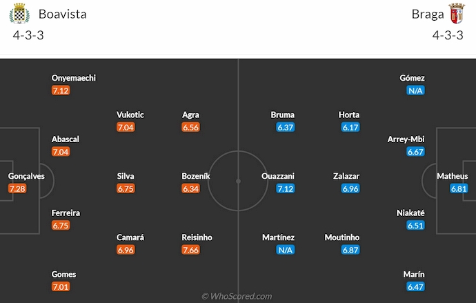Click Boavista's 4-3-3 formation label

click(x=28, y=36)
